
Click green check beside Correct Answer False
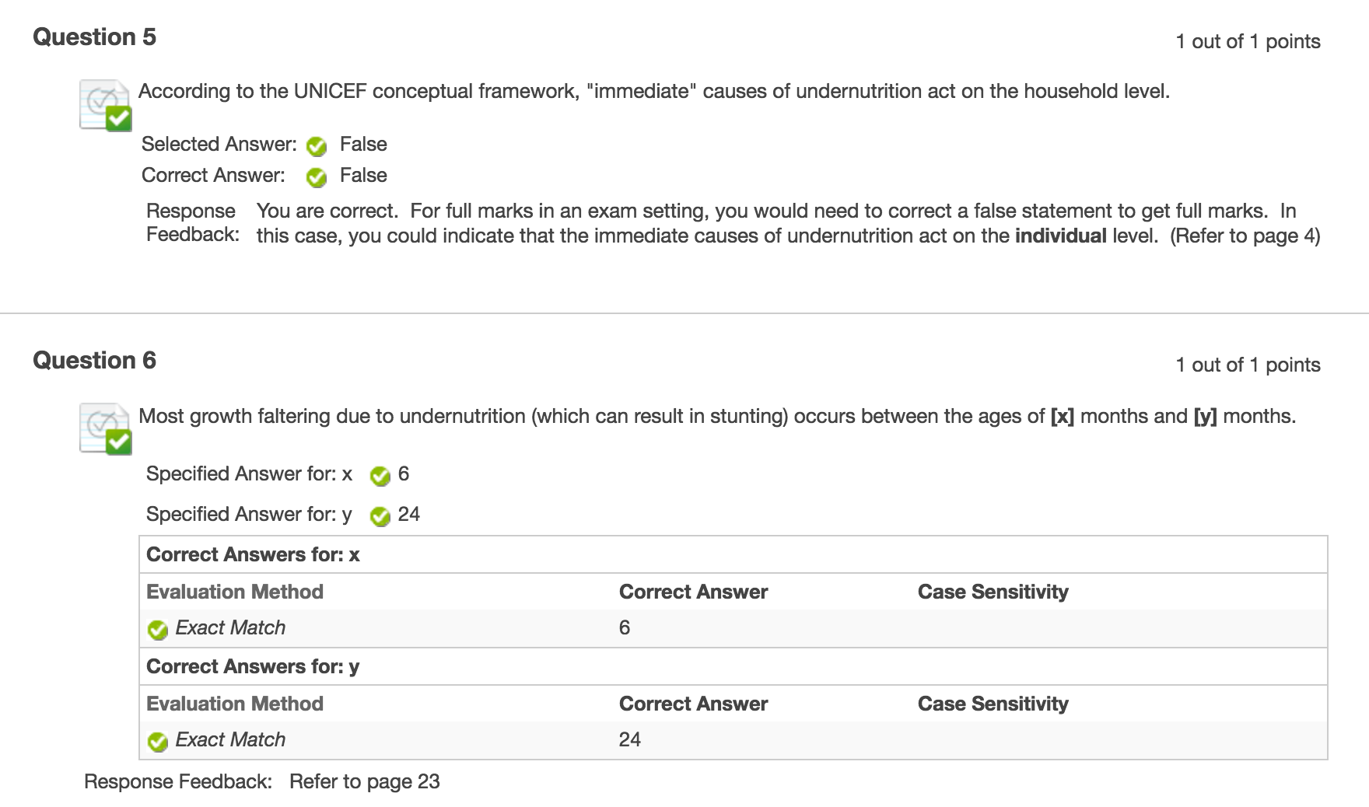pos(317,177)
